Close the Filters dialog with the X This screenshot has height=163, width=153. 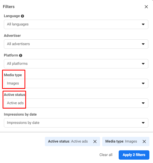(x=146, y=7)
